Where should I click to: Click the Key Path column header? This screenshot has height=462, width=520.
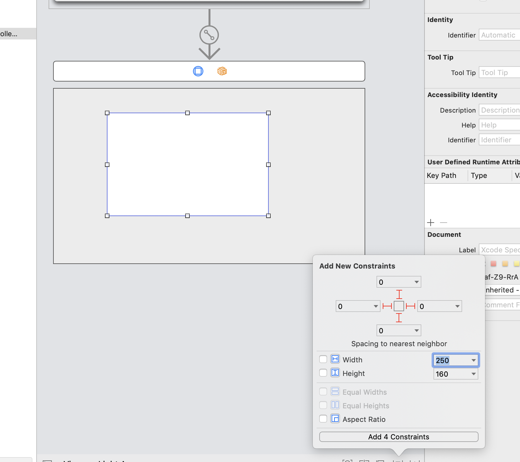click(442, 176)
